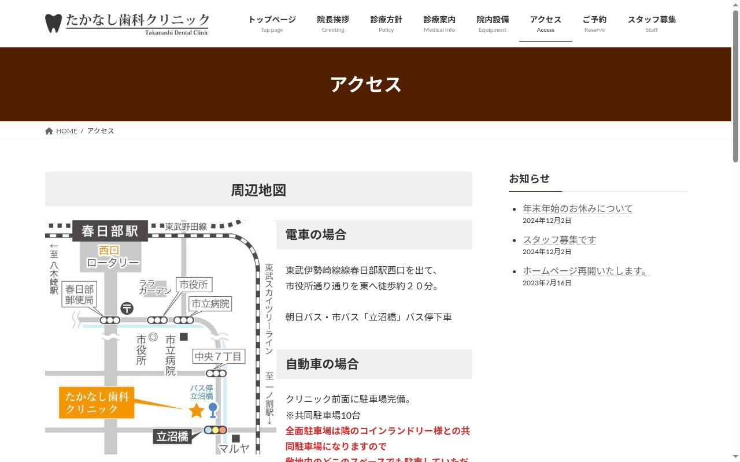Viewport: 740px width, 462px height.
Task: Open the 院長挨拶 Greeting menu
Action: point(333,24)
